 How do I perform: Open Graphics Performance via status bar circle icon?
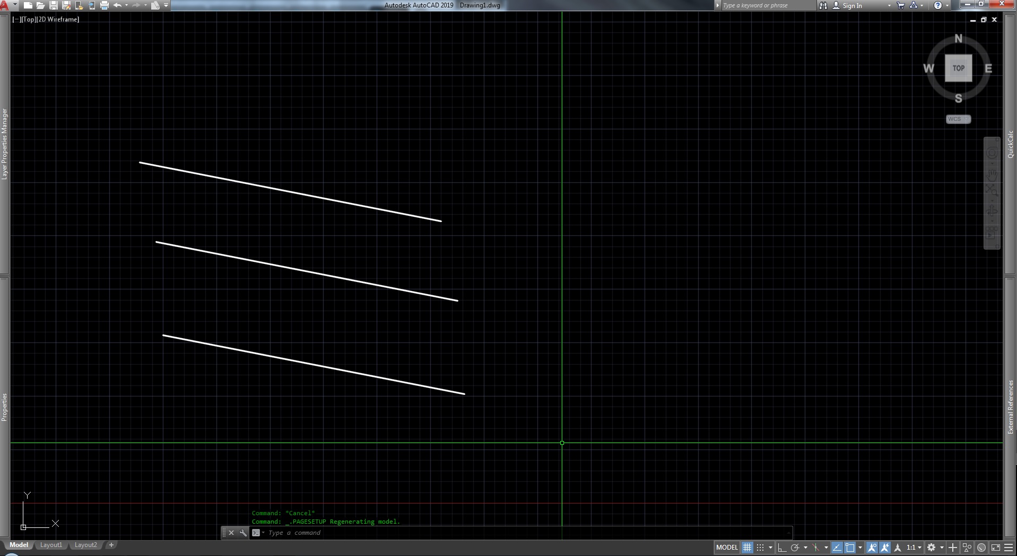982,548
